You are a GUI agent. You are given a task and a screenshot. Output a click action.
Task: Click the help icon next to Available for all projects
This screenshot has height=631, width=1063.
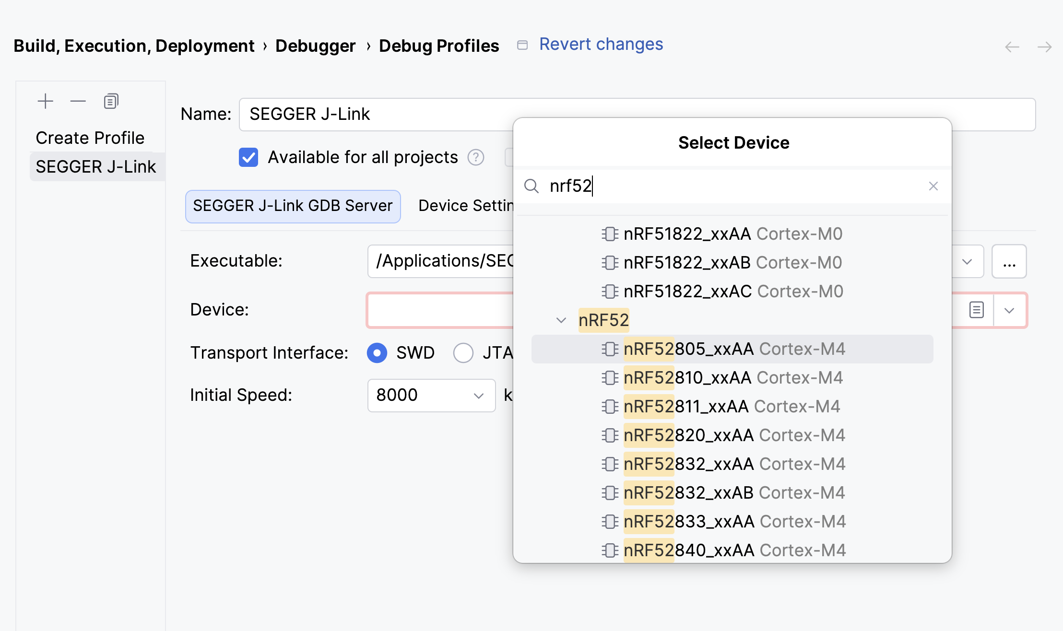point(476,157)
